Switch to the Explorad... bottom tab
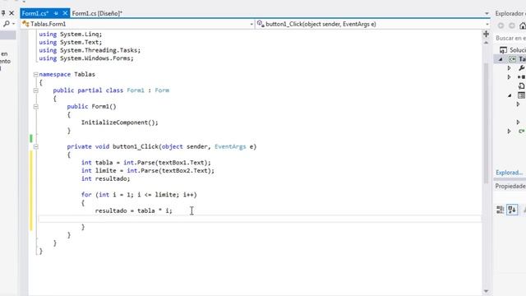The height and width of the screenshot is (296, 526). pyautogui.click(x=510, y=173)
